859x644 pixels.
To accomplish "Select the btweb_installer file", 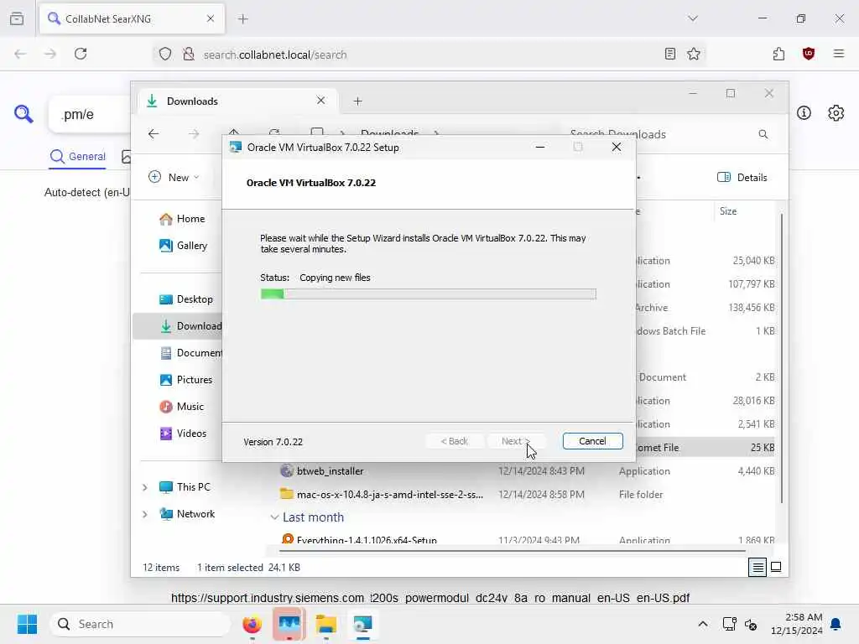I will click(x=330, y=471).
